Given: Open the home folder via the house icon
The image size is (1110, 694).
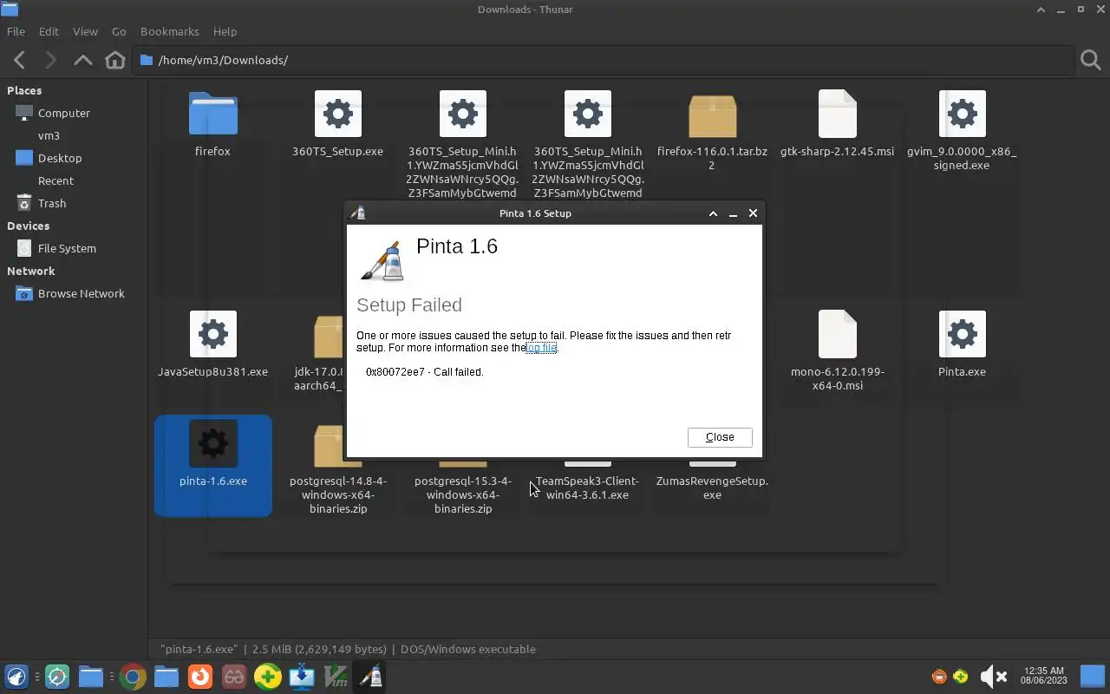Looking at the screenshot, I should coord(114,60).
